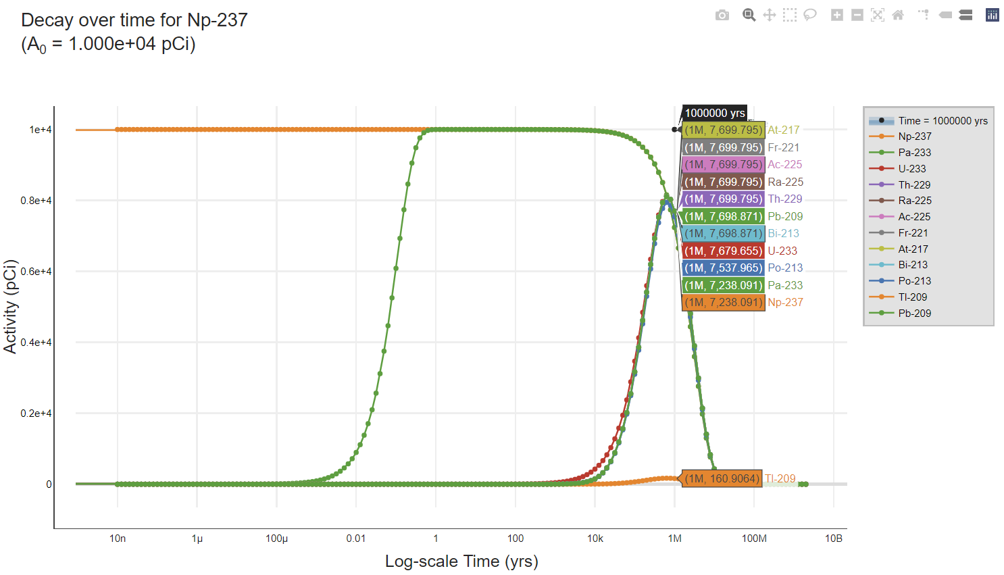This screenshot has width=1004, height=575.
Task: Toggle Th-229 trace visibility in the legend
Action: click(x=913, y=185)
